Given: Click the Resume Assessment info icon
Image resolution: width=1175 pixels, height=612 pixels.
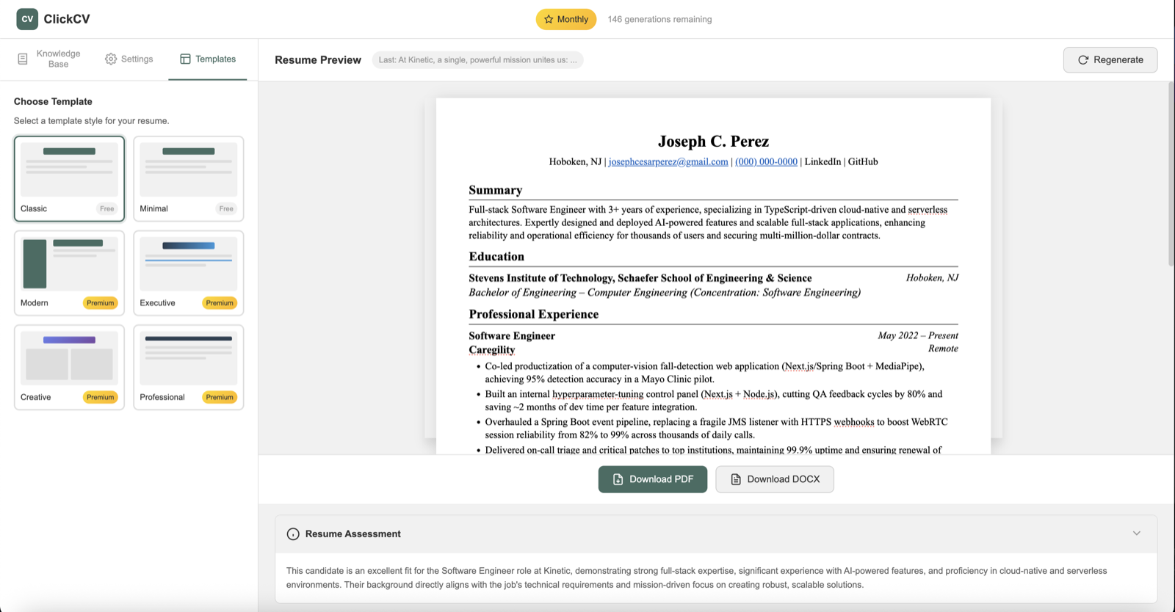Looking at the screenshot, I should 293,534.
